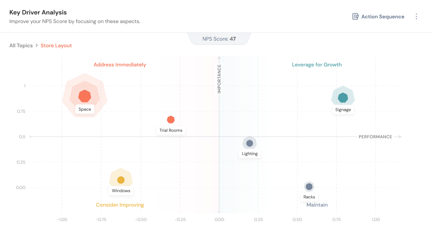432x239 pixels.
Task: Click the gray Lighting data point
Action: pyautogui.click(x=250, y=143)
